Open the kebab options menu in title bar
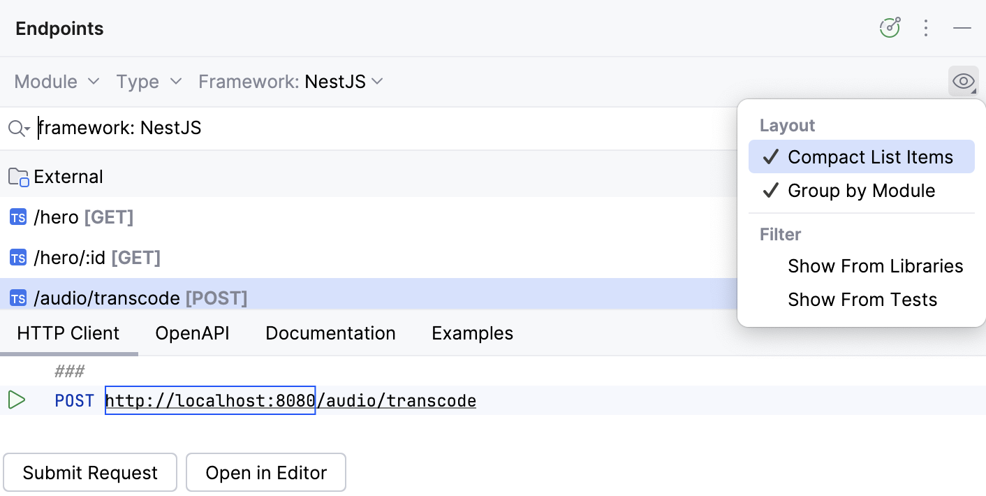Screen dimensions: 986x496 point(926,28)
